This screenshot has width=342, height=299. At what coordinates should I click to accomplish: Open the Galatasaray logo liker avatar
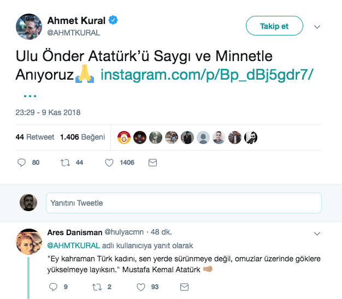(124, 137)
